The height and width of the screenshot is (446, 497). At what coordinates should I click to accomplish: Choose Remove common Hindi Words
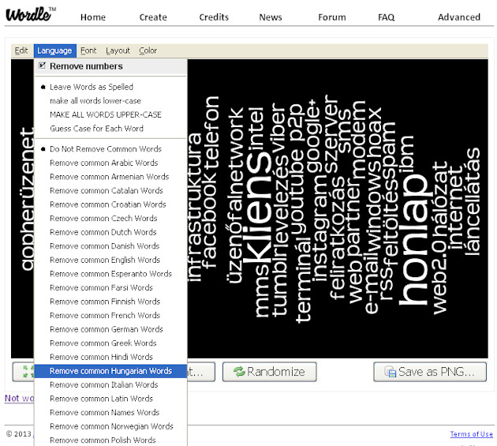point(110,357)
